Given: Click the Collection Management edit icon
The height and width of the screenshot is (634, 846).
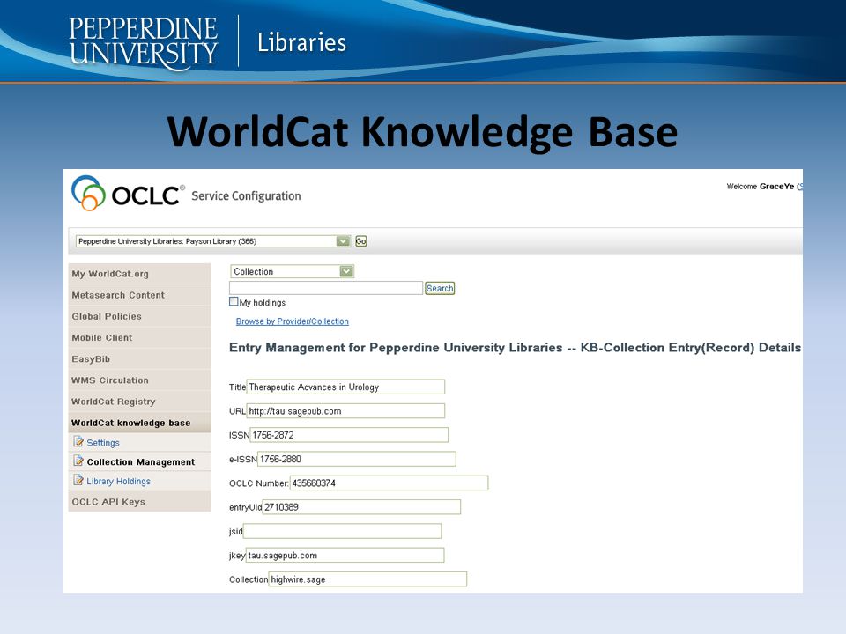Looking at the screenshot, I should coord(78,461).
